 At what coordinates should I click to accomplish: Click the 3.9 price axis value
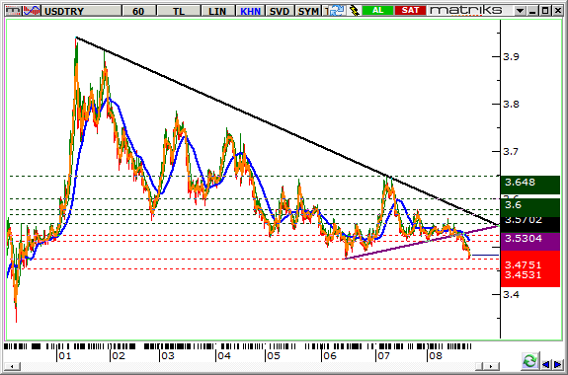[511, 57]
